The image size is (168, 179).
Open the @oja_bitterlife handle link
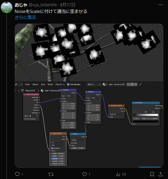tap(43, 5)
